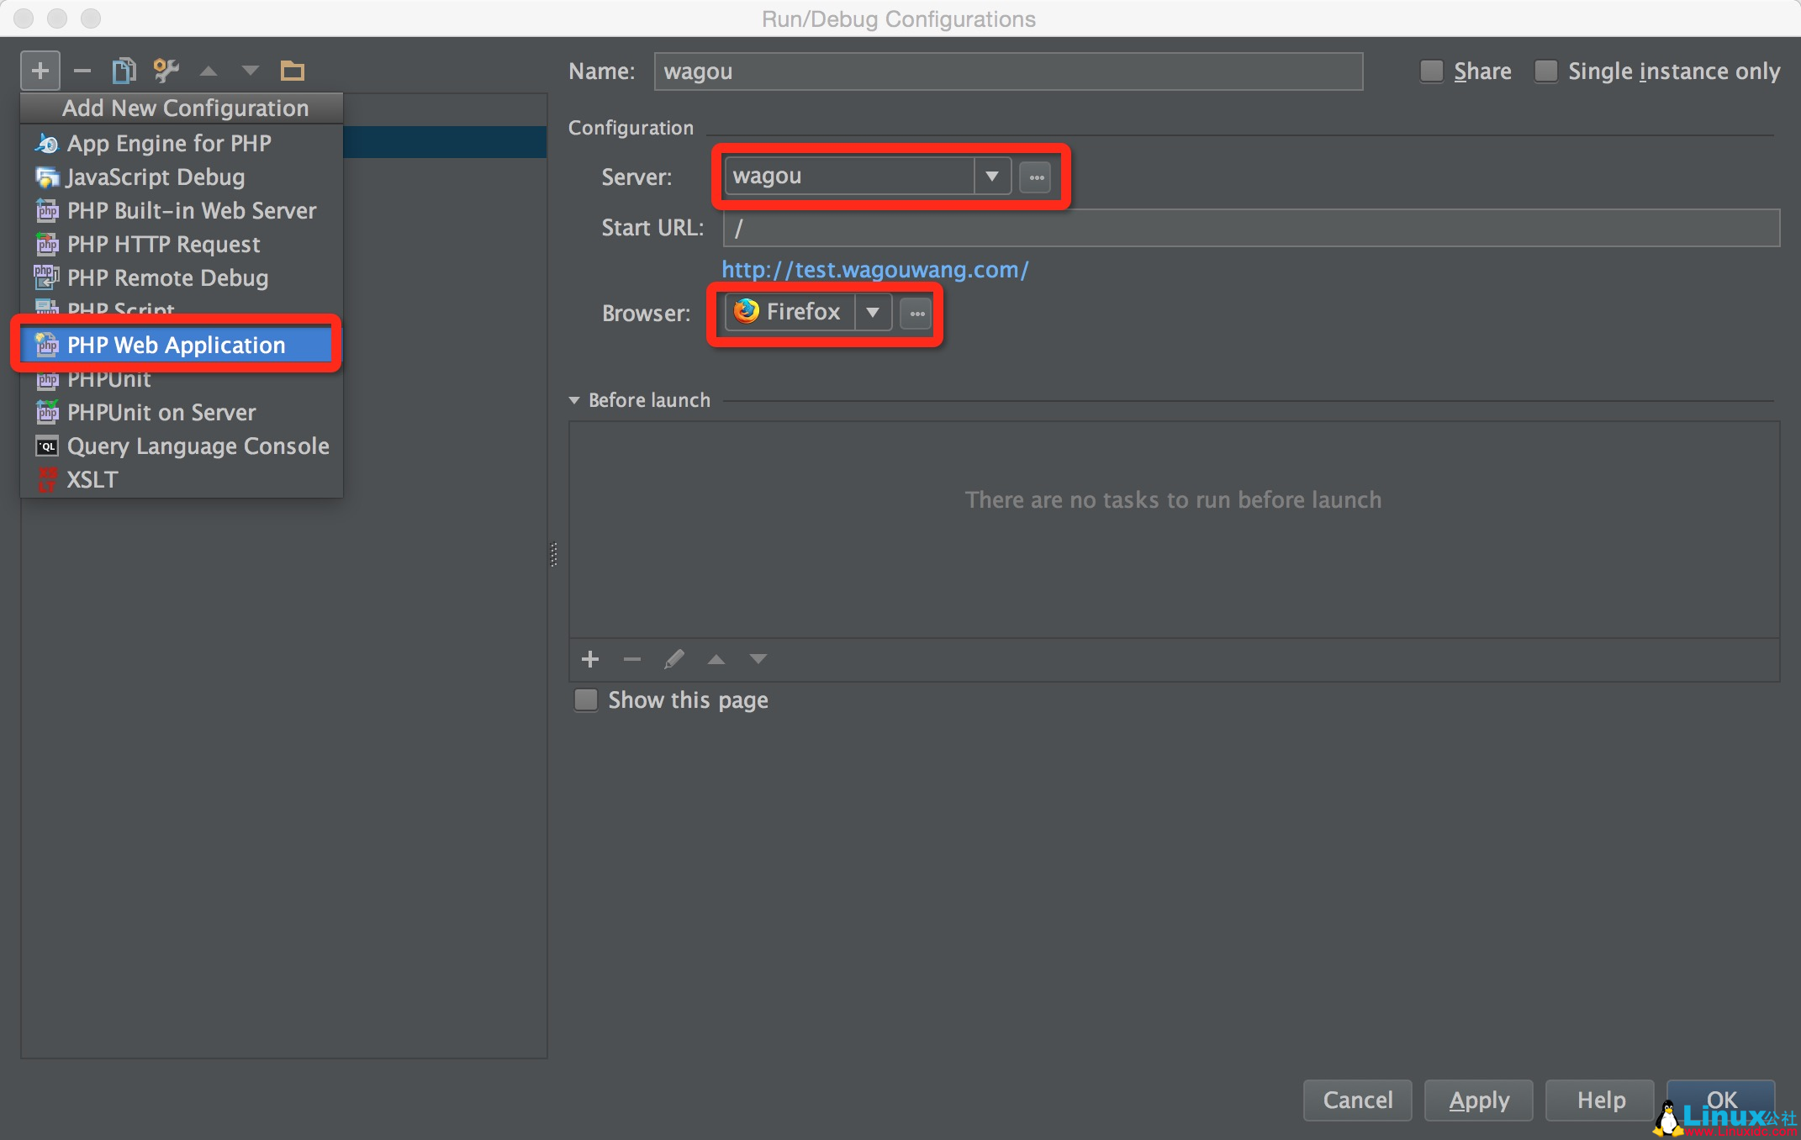Open the Server wagou dropdown
Screen dimensions: 1801x1140
click(992, 177)
